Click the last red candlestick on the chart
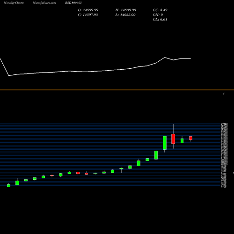Screen dimensions: 234x234 click(190, 138)
